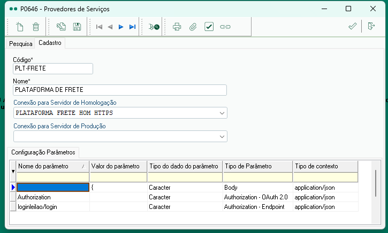Select the Configuração Parâmetros tab
The image size is (388, 233).
43,152
